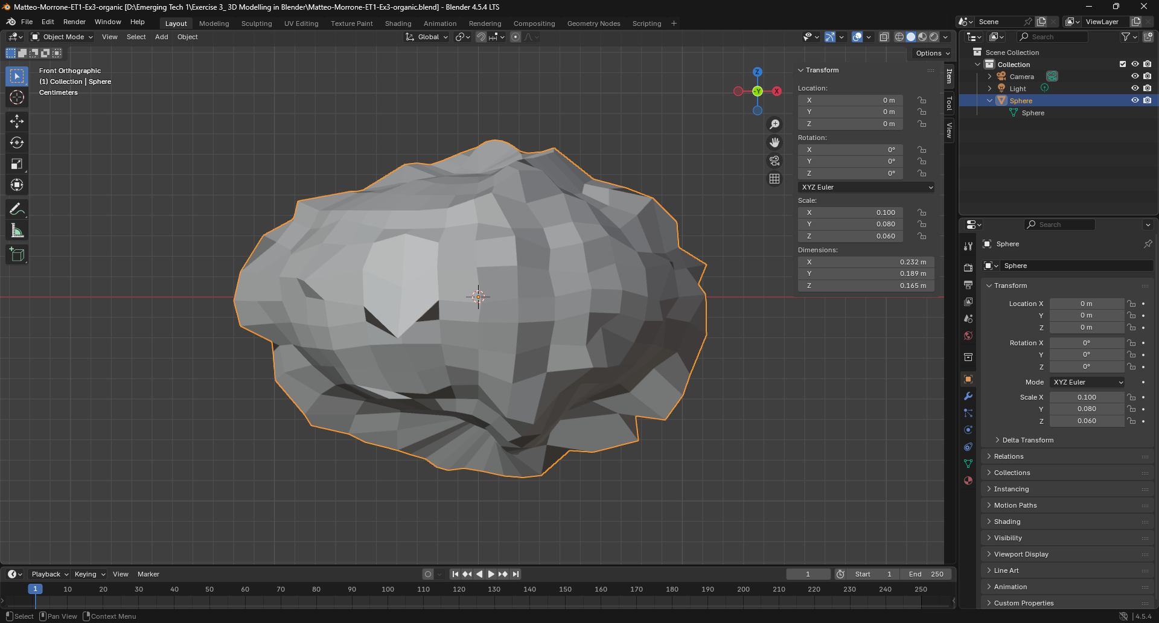Click the Add Cube tool
Viewport: 1159px width, 623px height.
tap(17, 255)
